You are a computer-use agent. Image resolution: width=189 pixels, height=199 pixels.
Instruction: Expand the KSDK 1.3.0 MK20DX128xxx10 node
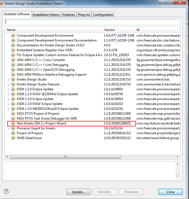8,109
